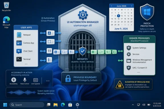Click the 'Higher Privileges' panel header
Screen dimensions: 164x109
(x=140, y=39)
